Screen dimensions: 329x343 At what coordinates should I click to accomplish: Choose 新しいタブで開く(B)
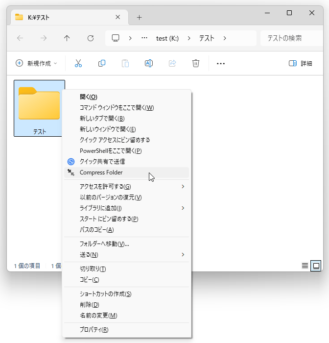pos(126,119)
